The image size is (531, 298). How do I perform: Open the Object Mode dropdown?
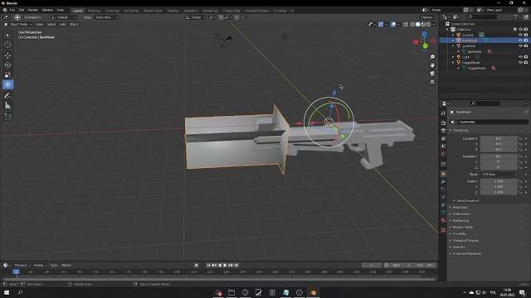[18, 24]
